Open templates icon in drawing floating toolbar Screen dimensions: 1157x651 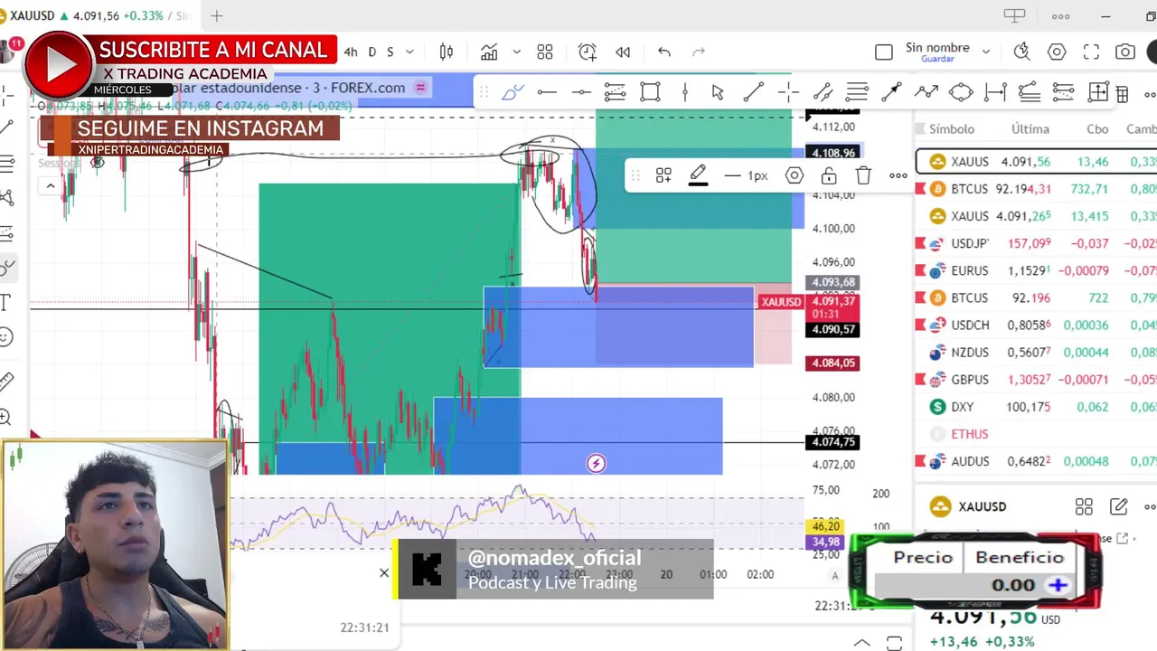663,176
